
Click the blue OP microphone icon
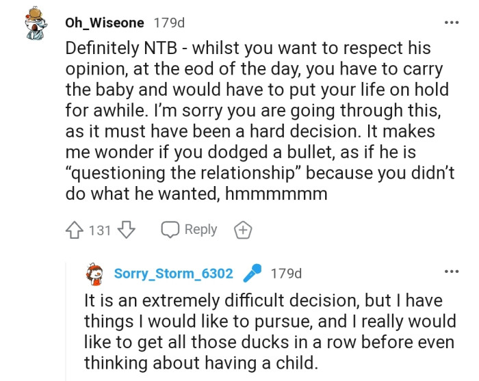tap(253, 274)
